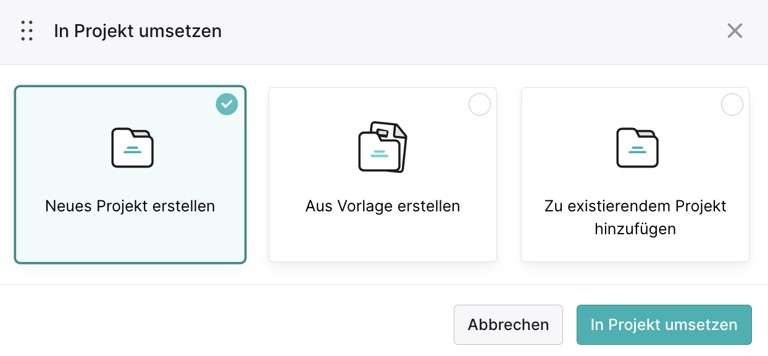Viewport: 768px width, 356px height.
Task: Click the template folder-with-document icon
Action: (383, 147)
